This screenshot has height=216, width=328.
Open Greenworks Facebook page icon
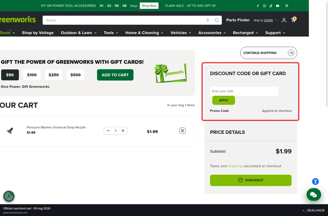(258, 6)
